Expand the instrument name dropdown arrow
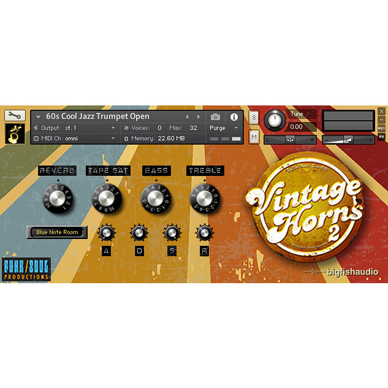The height and width of the screenshot is (388, 388). click(38, 117)
